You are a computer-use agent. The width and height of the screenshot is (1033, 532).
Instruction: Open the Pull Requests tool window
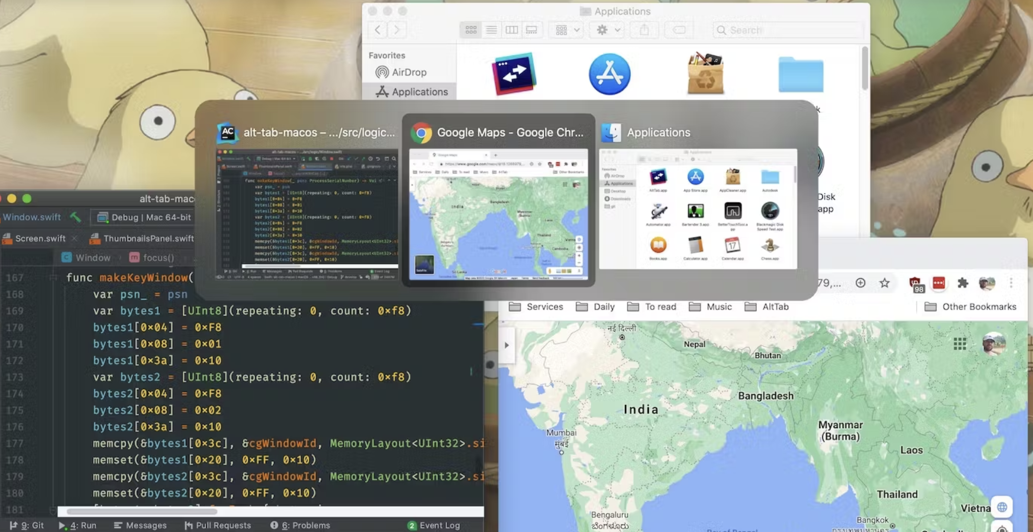click(218, 525)
